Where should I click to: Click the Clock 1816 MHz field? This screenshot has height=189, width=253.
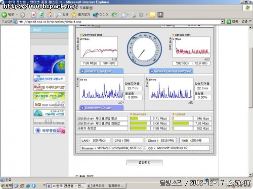pyautogui.click(x=161, y=141)
